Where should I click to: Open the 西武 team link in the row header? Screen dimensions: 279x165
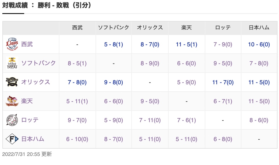[x=27, y=44]
